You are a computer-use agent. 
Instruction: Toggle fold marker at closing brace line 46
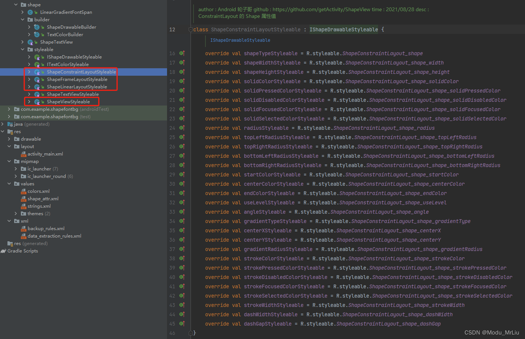[191, 333]
